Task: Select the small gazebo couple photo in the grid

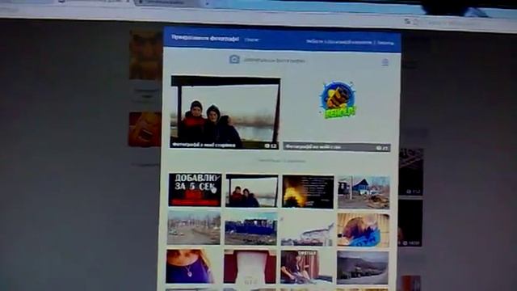Action: click(252, 191)
